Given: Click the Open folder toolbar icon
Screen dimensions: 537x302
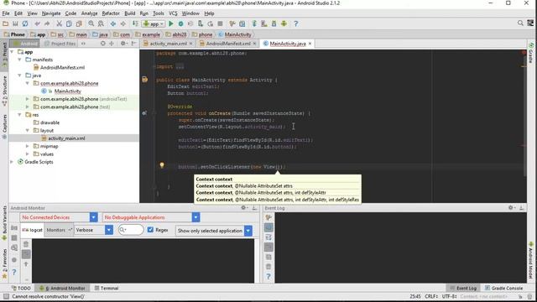Looking at the screenshot, I should 6,23.
